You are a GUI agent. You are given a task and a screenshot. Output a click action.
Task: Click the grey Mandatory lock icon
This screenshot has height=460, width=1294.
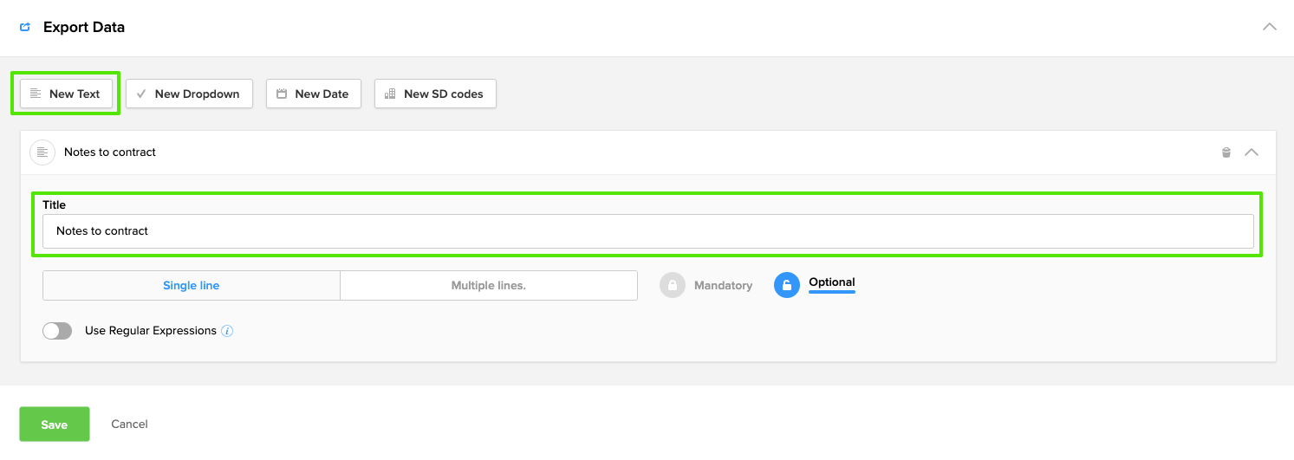[x=673, y=285]
